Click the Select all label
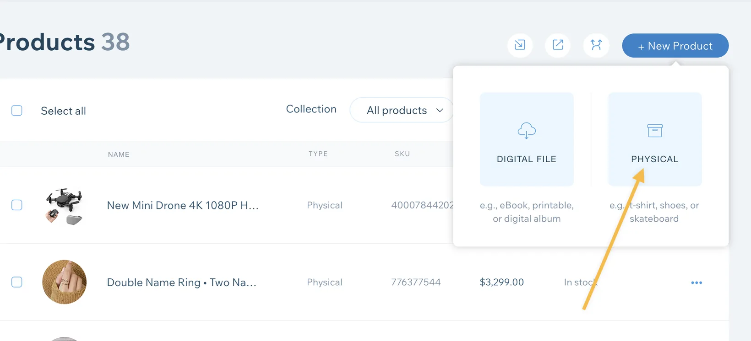751x341 pixels. pos(63,111)
